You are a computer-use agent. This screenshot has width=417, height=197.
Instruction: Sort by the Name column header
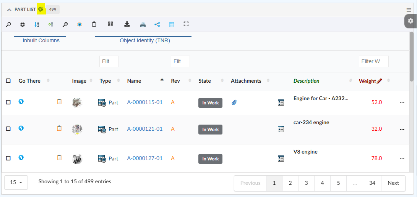[134, 81]
